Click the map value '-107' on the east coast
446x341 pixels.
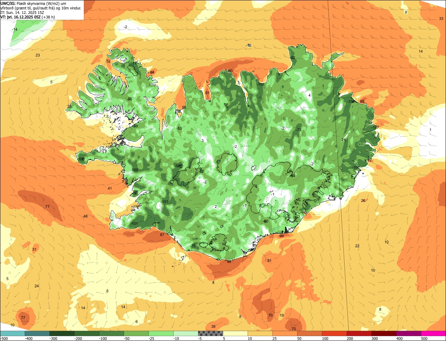(375, 128)
